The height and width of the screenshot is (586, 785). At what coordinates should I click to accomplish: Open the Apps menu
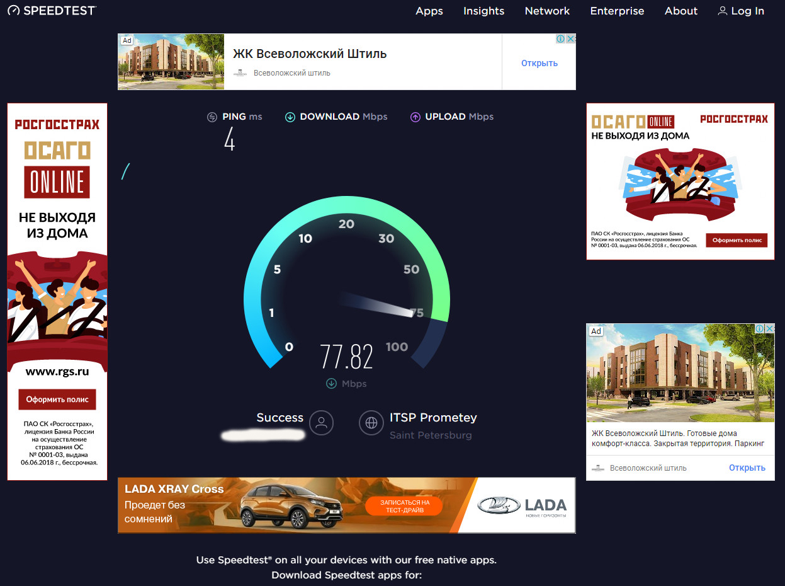point(429,11)
